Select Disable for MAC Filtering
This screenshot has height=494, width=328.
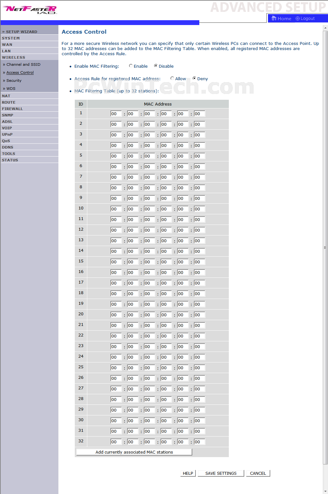pyautogui.click(x=156, y=66)
